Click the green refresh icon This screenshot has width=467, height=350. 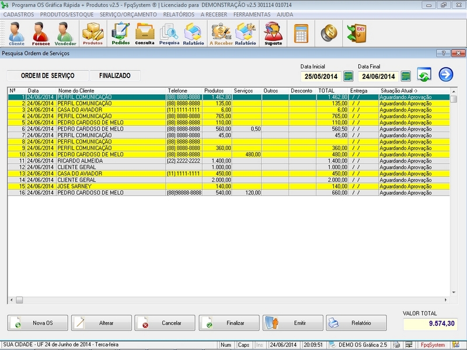424,75
